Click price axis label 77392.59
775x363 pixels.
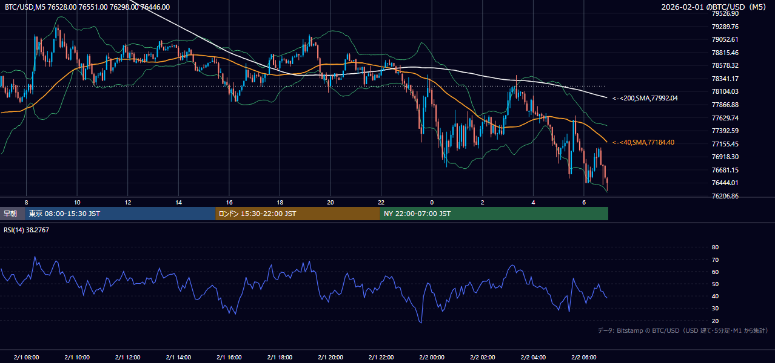tap(725, 131)
